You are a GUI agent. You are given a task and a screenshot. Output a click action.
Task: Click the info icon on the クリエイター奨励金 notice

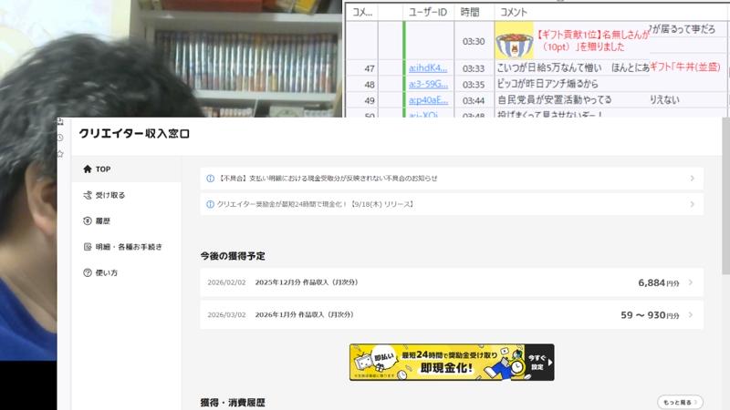click(211, 204)
